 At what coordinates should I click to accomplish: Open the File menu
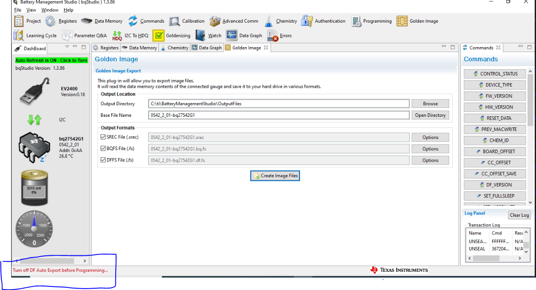tap(17, 10)
